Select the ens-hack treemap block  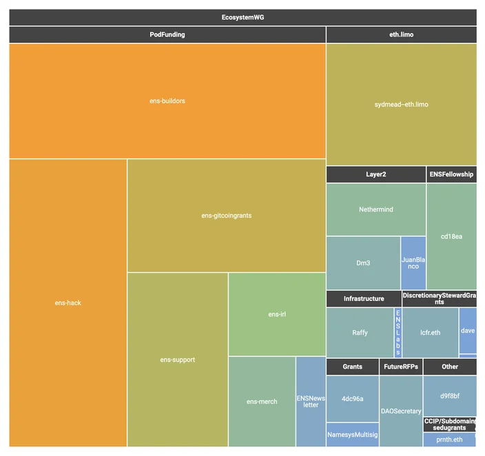tap(68, 303)
